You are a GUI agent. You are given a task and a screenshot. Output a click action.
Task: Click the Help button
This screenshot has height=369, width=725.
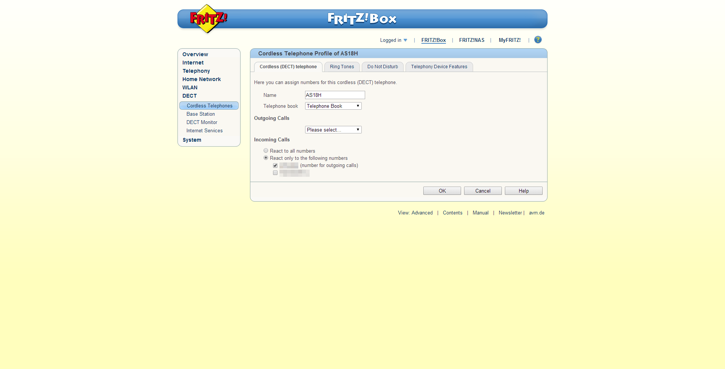coord(524,191)
